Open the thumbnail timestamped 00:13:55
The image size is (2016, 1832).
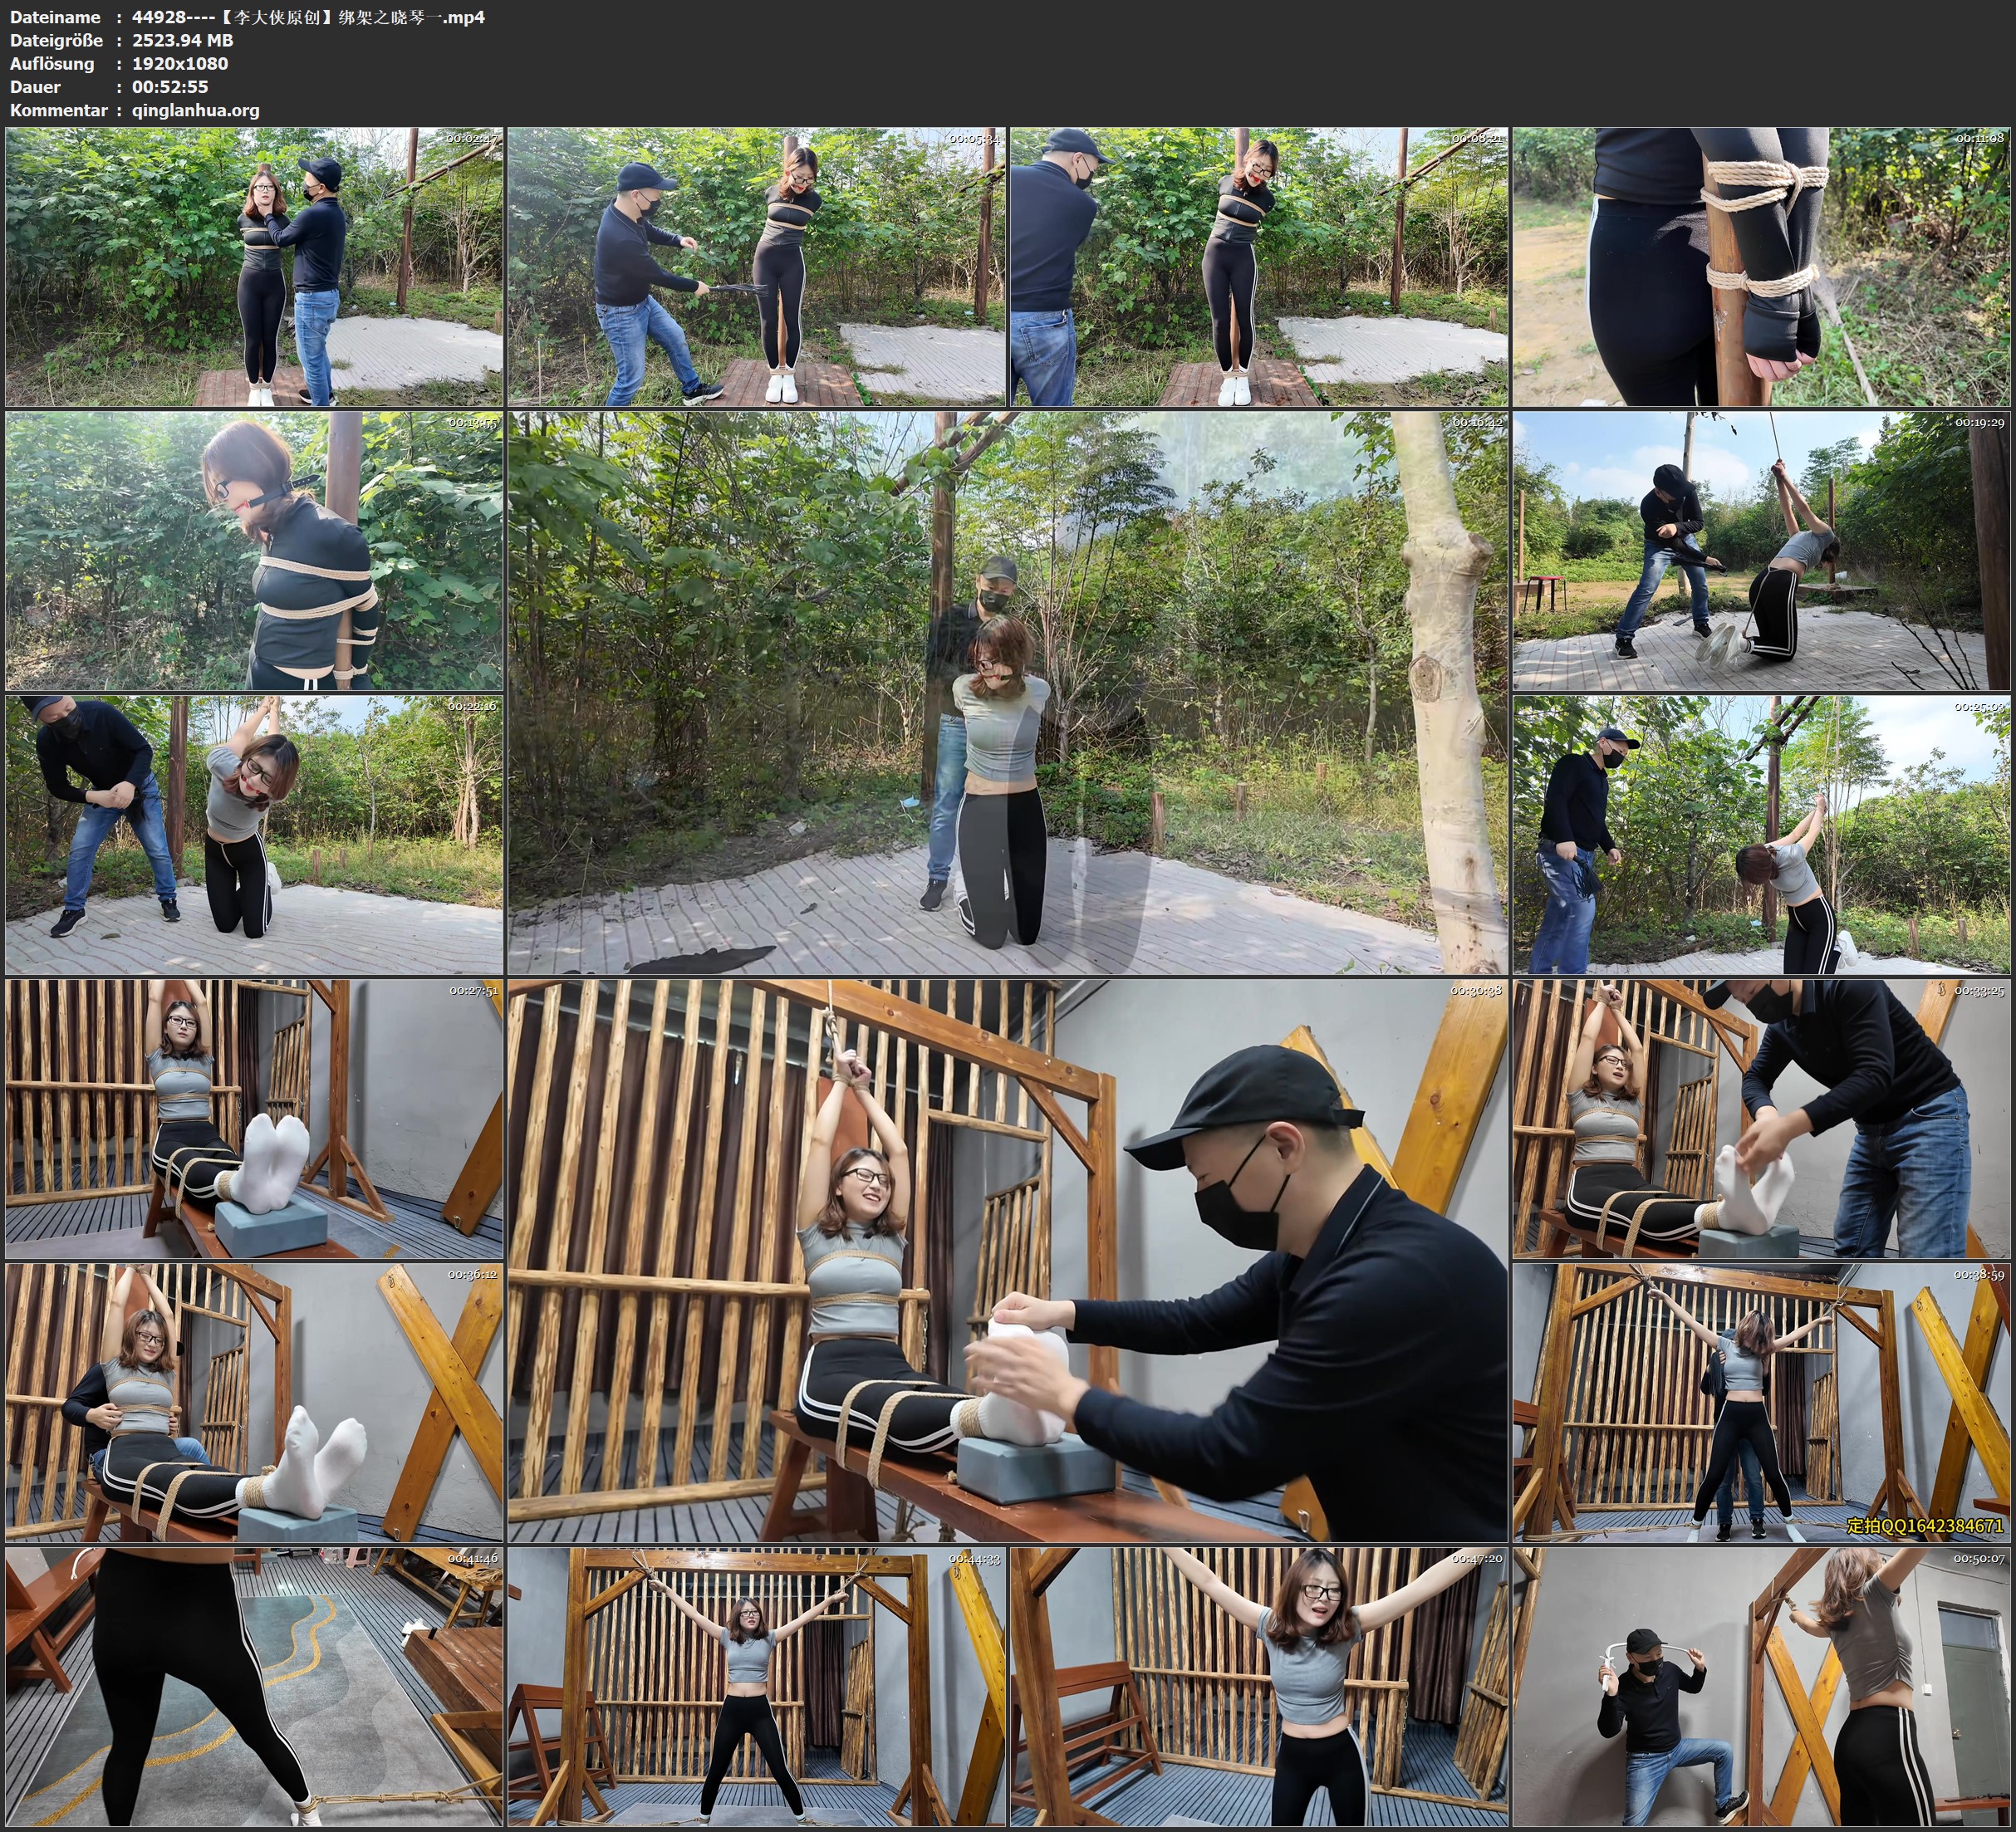pos(254,551)
